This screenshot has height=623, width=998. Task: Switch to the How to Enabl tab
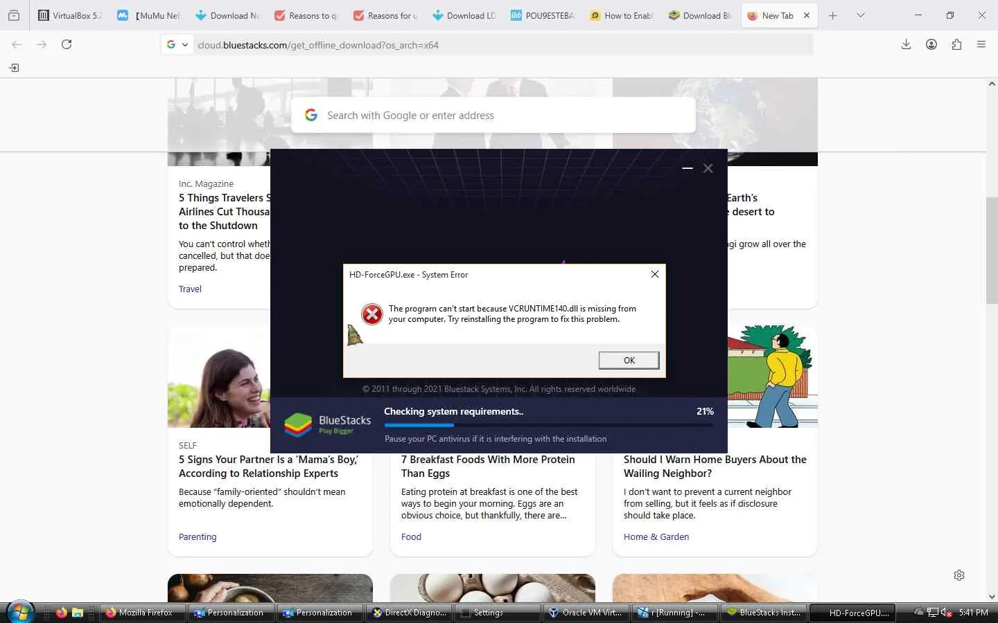click(x=622, y=15)
